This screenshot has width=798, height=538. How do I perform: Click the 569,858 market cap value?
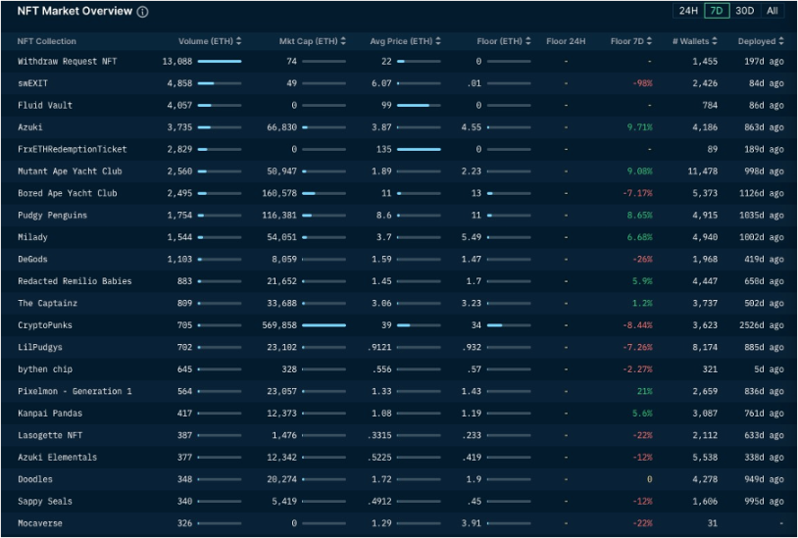279,325
